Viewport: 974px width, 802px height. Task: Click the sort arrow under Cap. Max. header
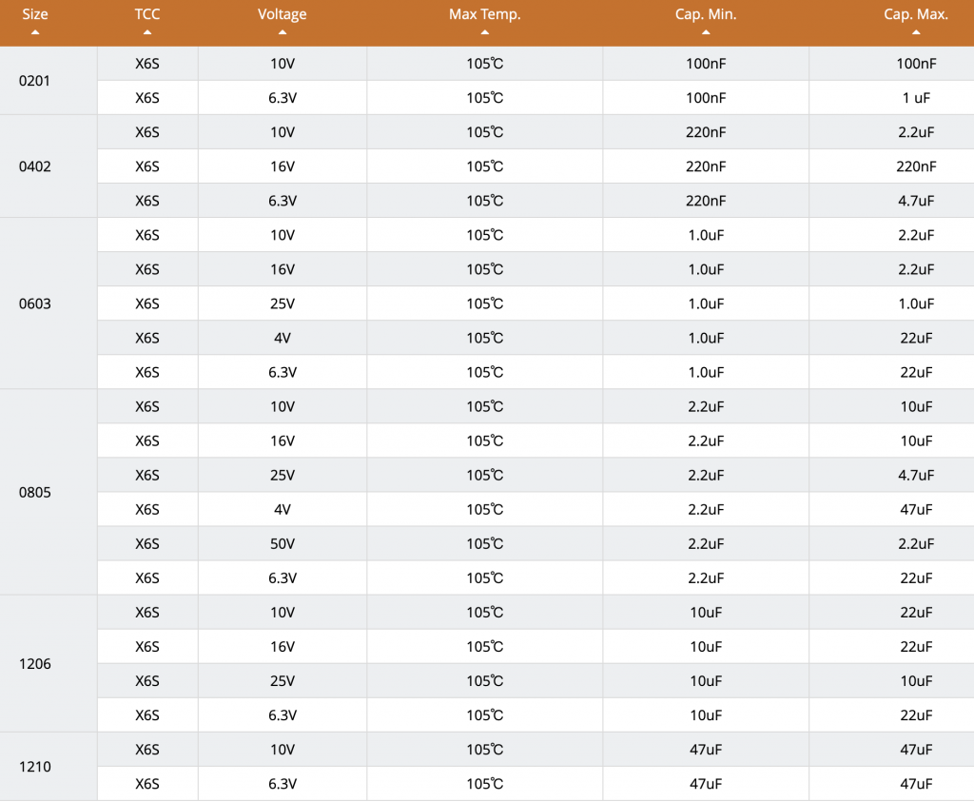click(x=916, y=32)
